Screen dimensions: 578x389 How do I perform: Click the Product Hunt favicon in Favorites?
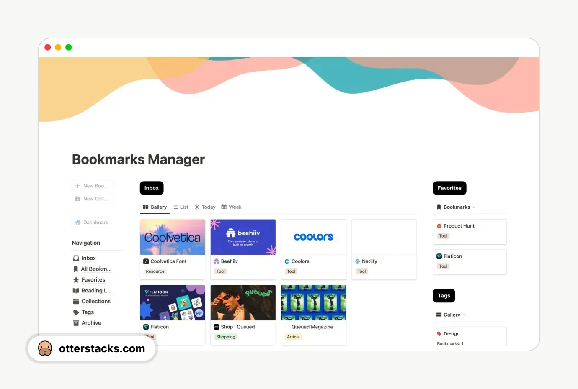click(439, 226)
